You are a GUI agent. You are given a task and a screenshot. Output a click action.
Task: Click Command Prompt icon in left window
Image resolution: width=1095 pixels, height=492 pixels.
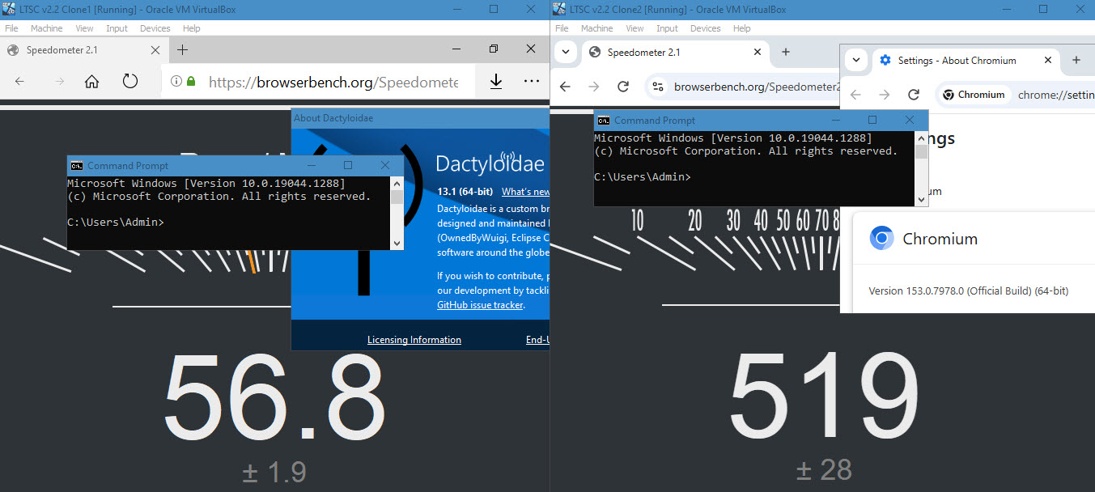(77, 166)
